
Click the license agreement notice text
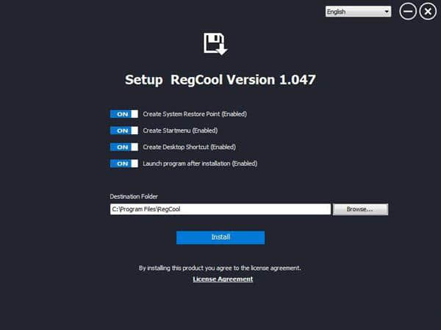click(220, 268)
